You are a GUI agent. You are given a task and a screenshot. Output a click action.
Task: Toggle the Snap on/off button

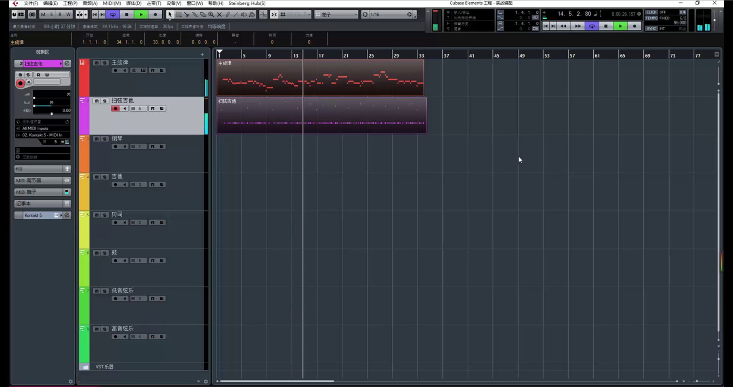[x=274, y=15]
